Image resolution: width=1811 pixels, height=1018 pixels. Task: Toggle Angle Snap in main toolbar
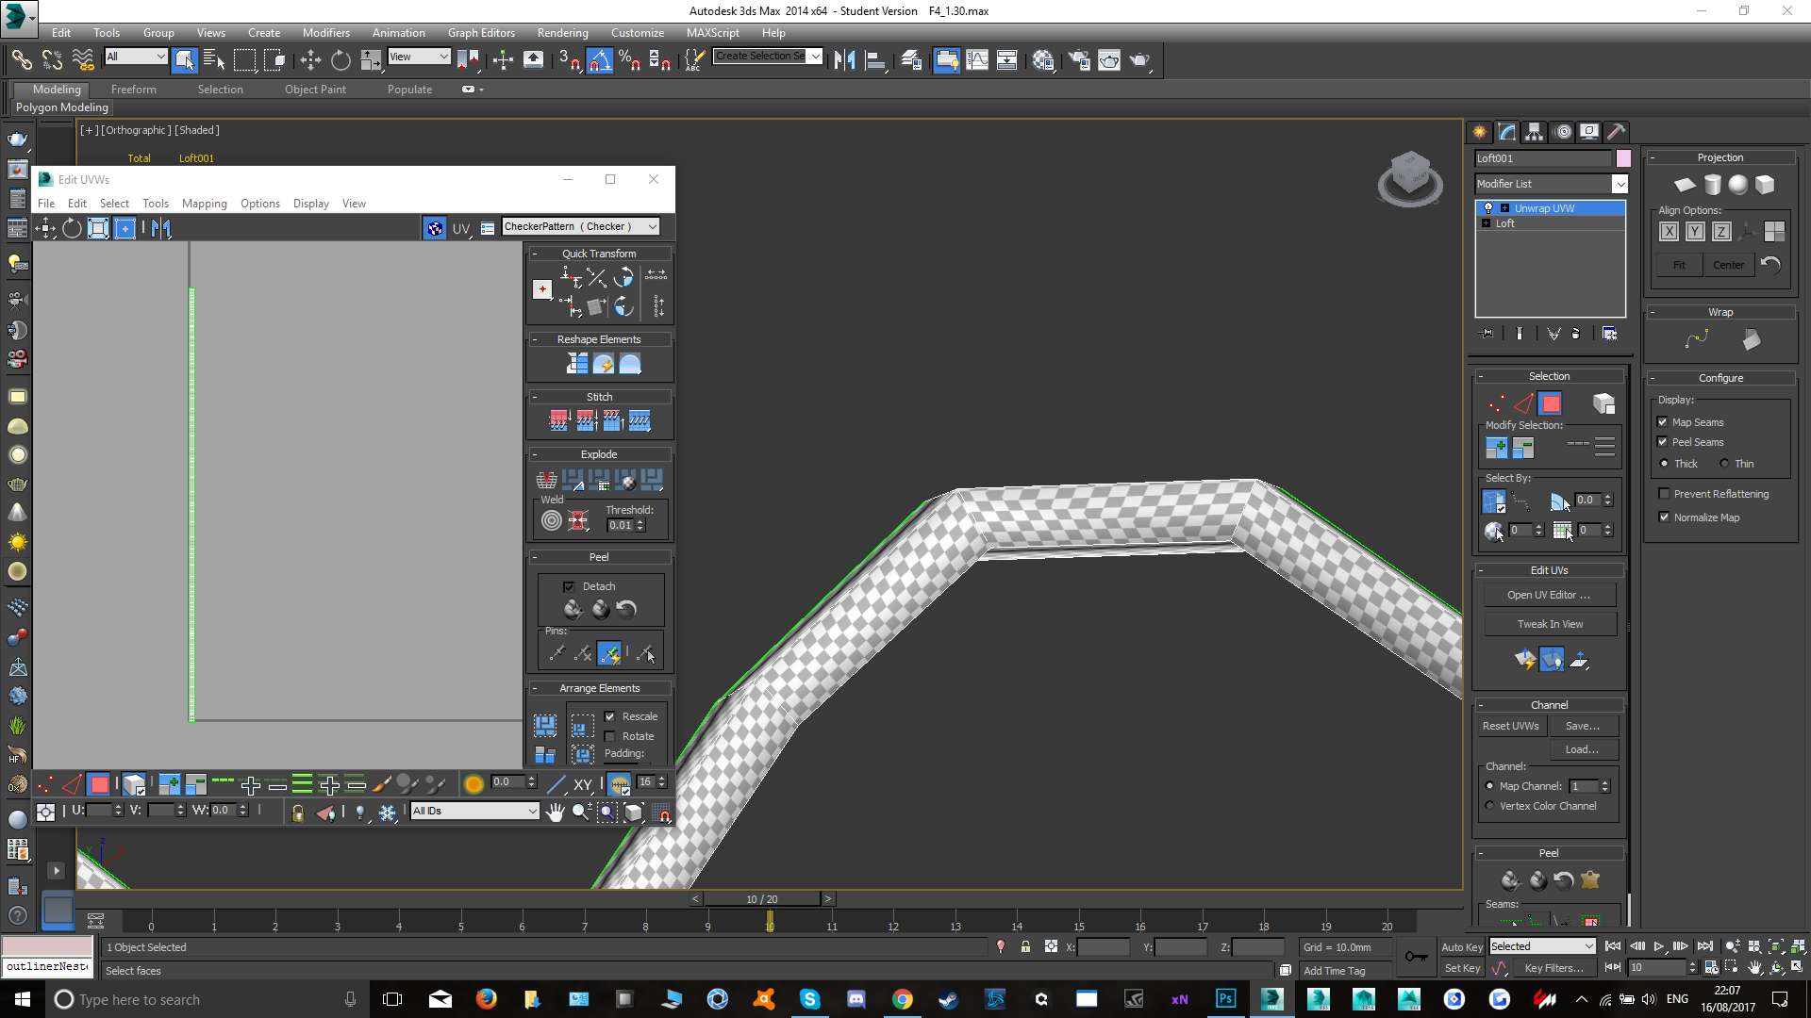pyautogui.click(x=599, y=60)
